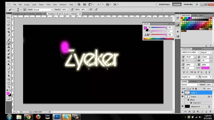This screenshot has height=120, width=214.
Task: Open the leading (Auto) dropdown
Action: pos(211,57)
